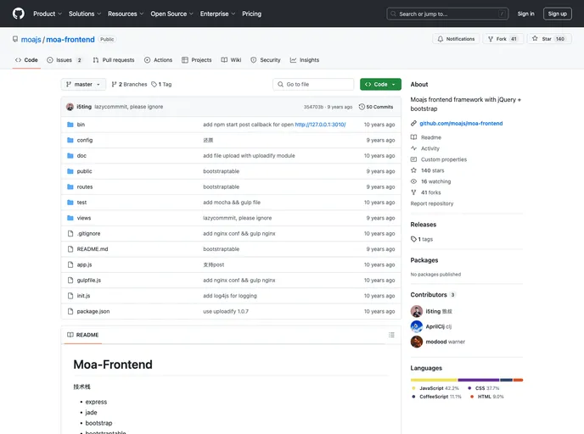Click the package.json file icon
The height and width of the screenshot is (434, 584).
pyautogui.click(x=70, y=312)
